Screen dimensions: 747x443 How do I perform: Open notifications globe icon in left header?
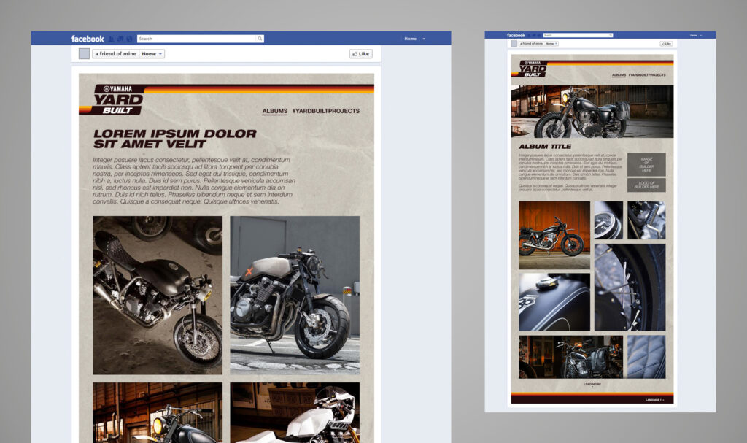[129, 39]
